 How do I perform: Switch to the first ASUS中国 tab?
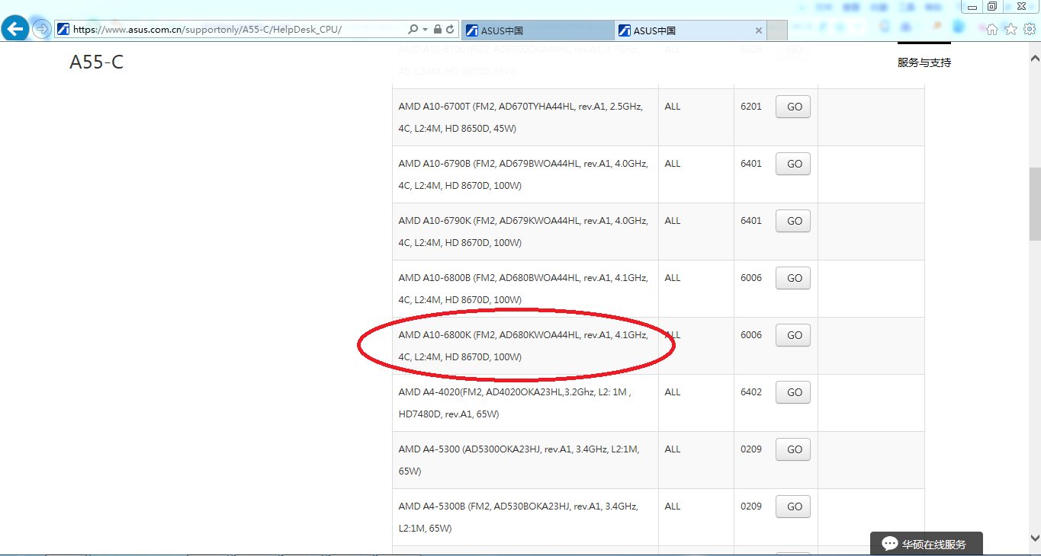(534, 30)
